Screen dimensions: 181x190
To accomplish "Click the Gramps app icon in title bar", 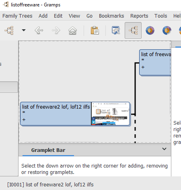I will tap(6, 4).
